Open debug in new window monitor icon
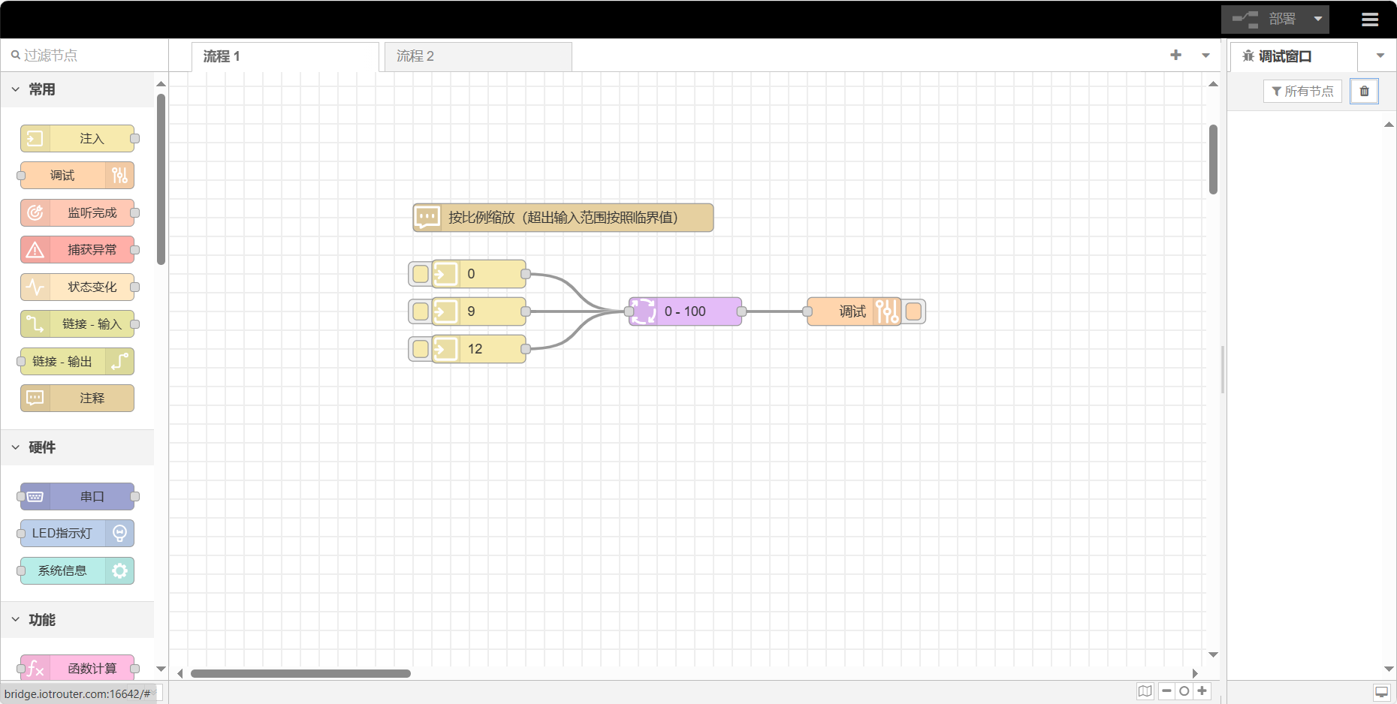Screen dimensions: 1397x704 [x=1381, y=692]
